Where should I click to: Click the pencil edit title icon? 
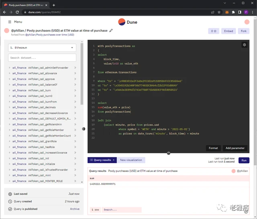coord(111,31)
